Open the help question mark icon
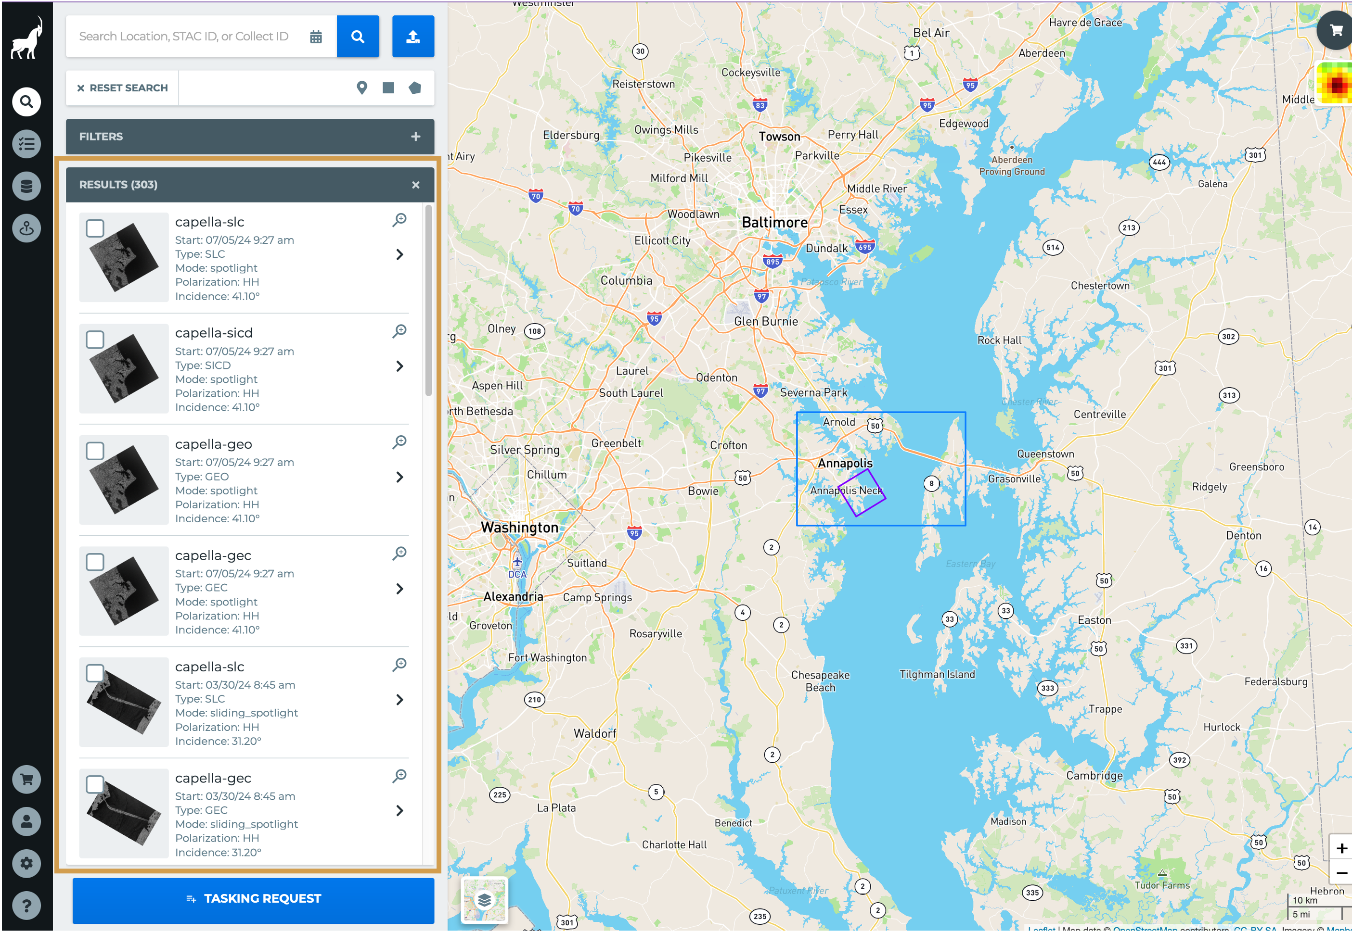The image size is (1352, 932). tap(26, 906)
